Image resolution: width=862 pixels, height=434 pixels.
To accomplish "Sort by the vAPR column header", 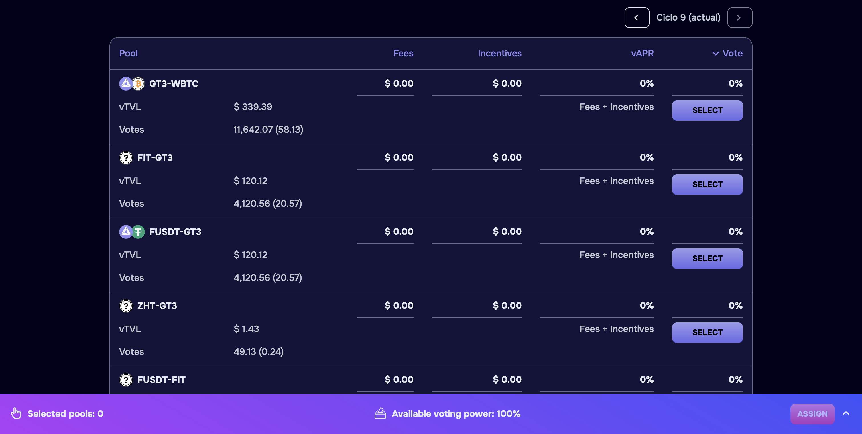I will pos(642,54).
